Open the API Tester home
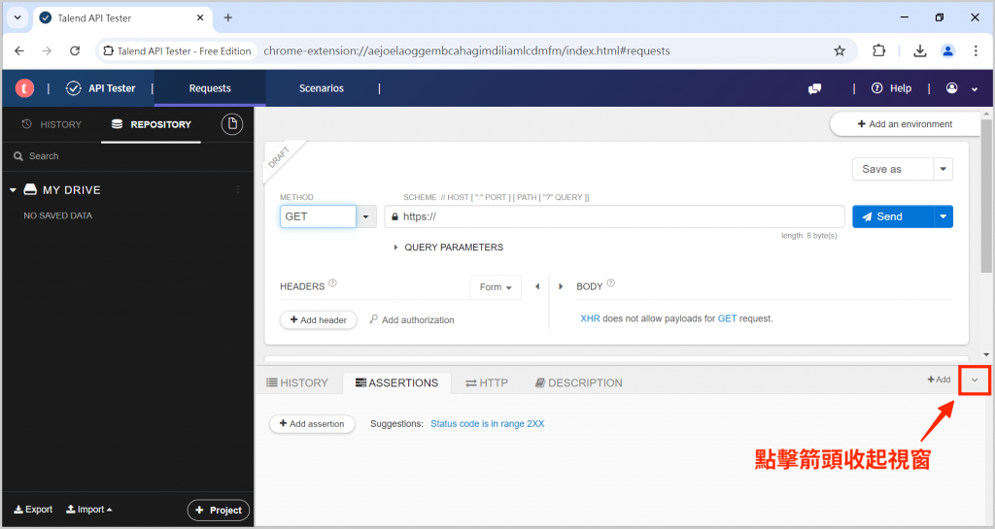 click(x=101, y=88)
